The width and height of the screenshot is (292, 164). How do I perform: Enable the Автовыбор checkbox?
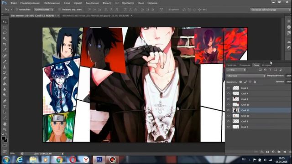pos(16,10)
